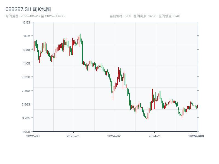The height and width of the screenshot is (164, 219).
Task: Select the 2022-08 x-axis date label
Action: click(33, 136)
